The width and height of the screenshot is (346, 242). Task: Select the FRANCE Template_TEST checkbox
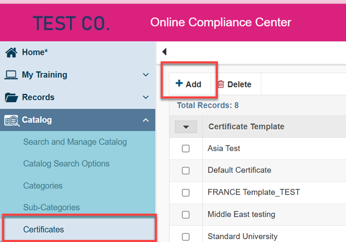point(186,193)
